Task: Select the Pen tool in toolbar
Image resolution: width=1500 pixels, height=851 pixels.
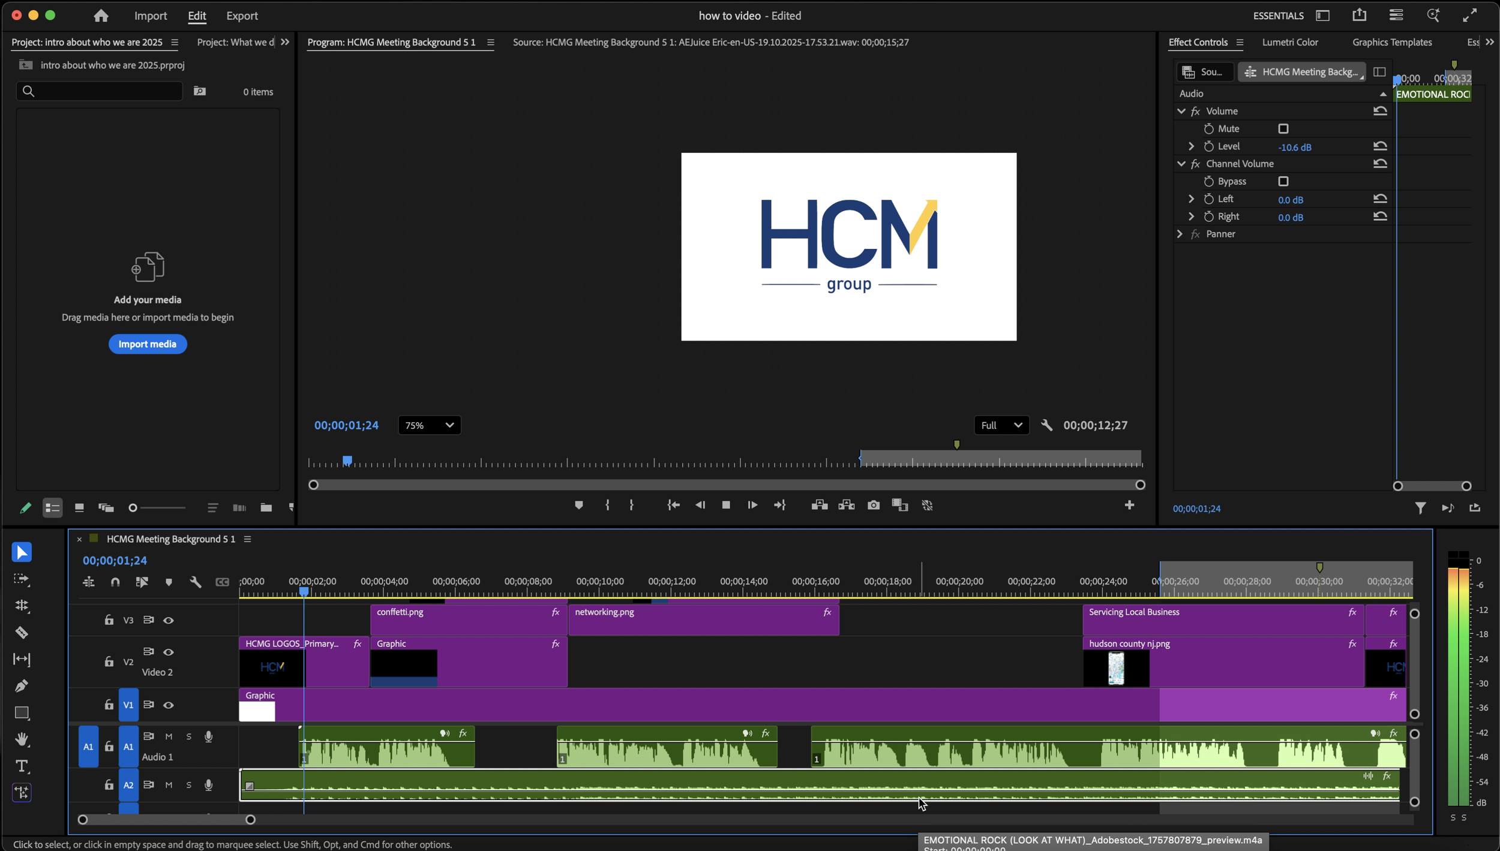Action: click(22, 686)
